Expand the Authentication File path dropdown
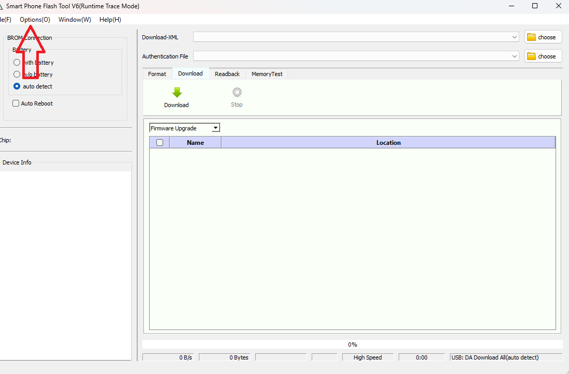 (515, 56)
